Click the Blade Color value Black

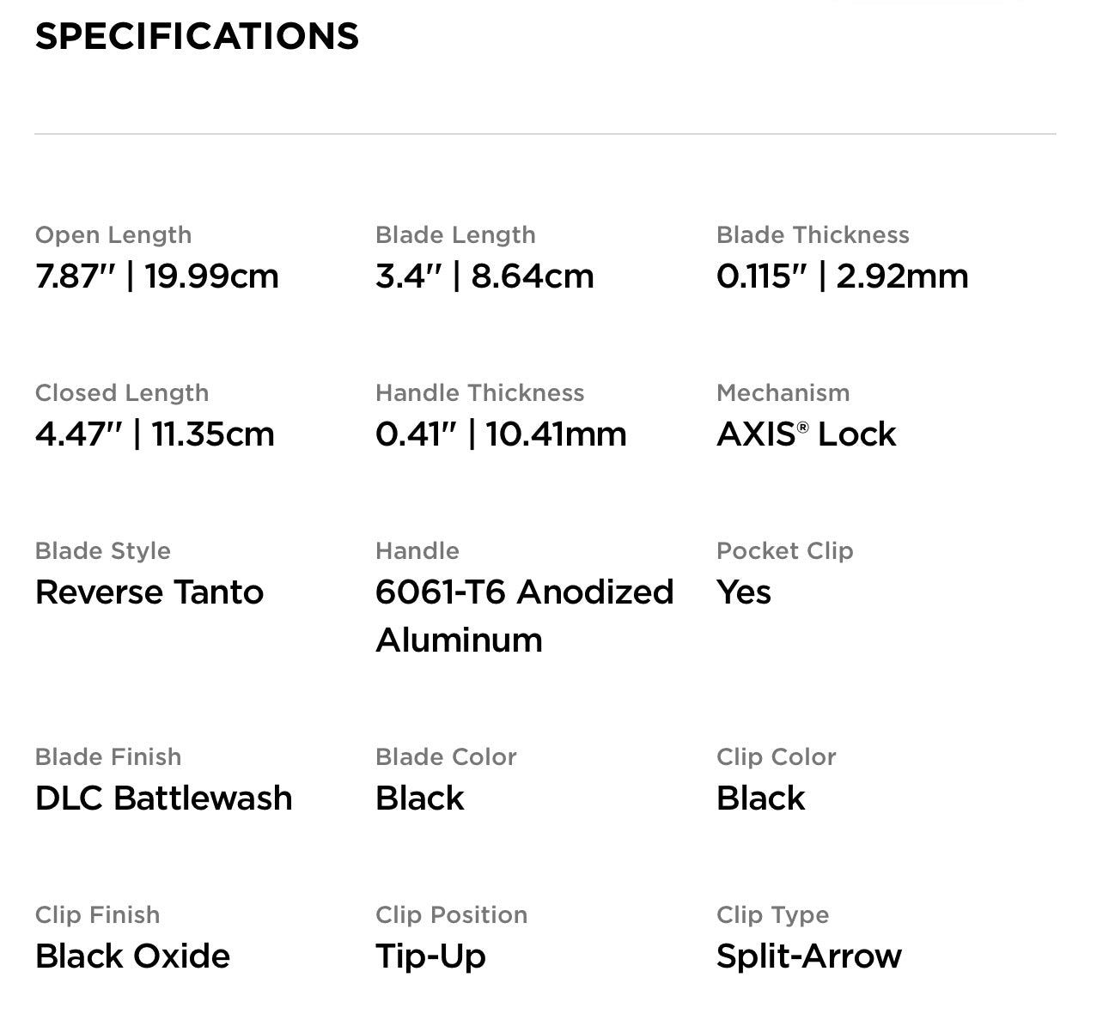(420, 798)
